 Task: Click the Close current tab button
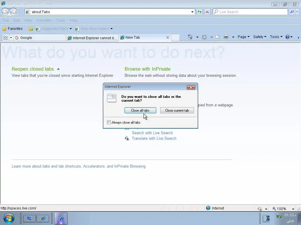click(177, 110)
